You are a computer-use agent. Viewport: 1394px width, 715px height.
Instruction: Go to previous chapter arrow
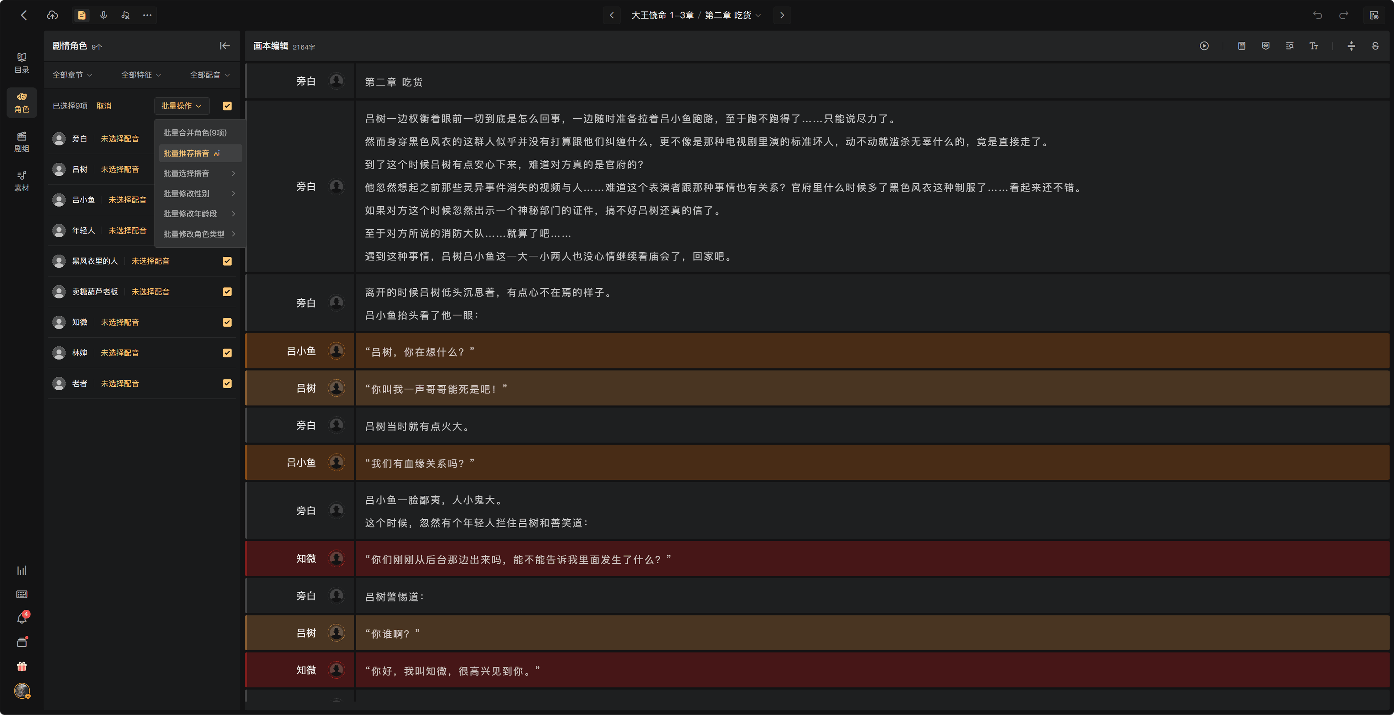pyautogui.click(x=611, y=15)
